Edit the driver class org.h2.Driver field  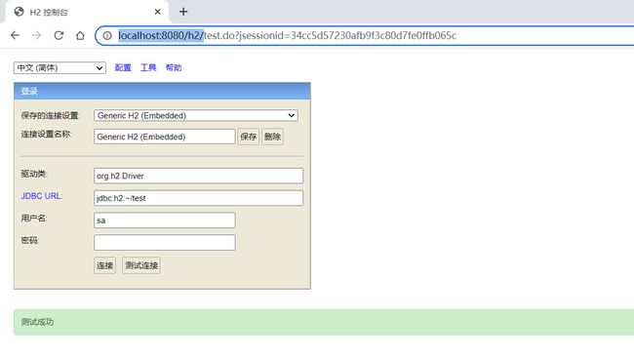point(198,176)
